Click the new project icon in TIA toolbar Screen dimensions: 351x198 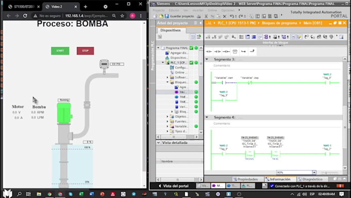155,16
